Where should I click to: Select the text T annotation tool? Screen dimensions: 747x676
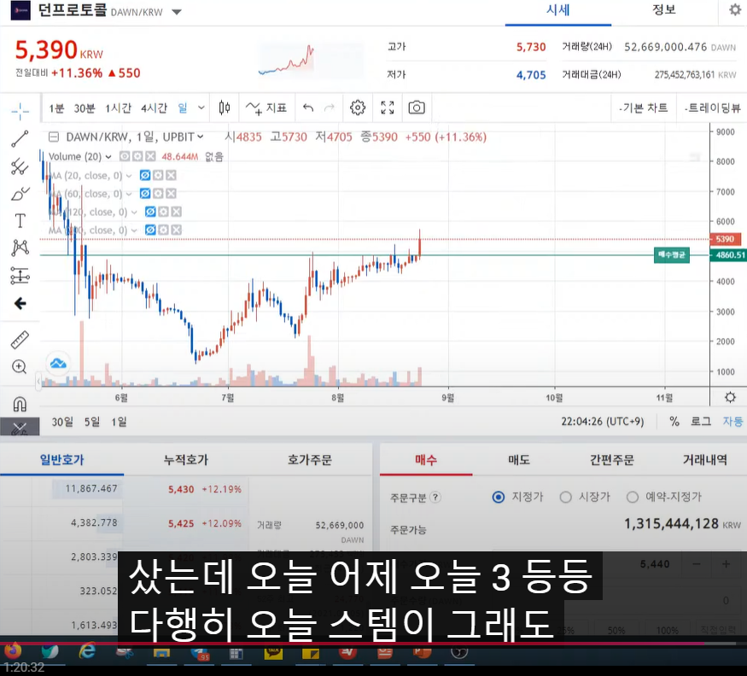[20, 221]
